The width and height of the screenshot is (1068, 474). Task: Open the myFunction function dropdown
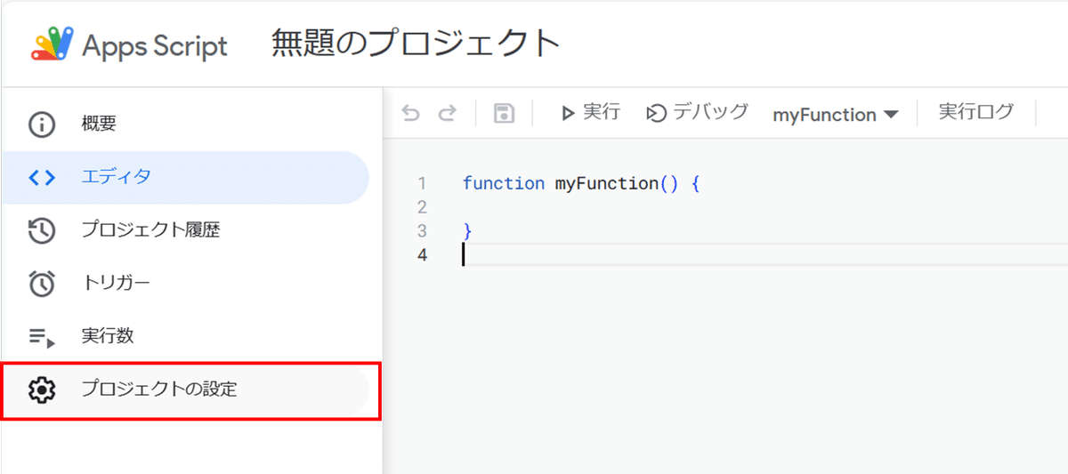tap(835, 115)
